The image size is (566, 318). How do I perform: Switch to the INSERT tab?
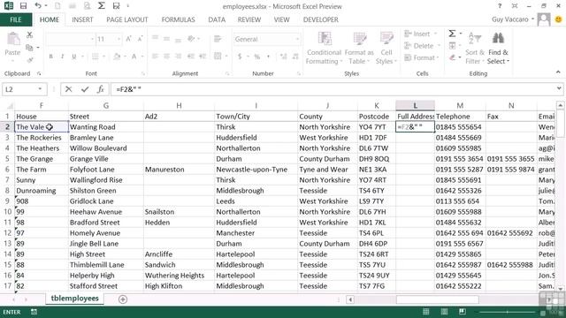(x=82, y=19)
